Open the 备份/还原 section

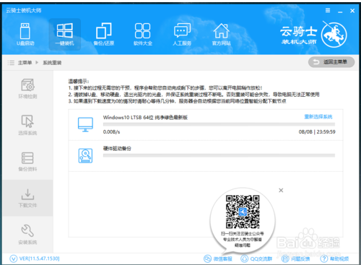tap(104, 34)
